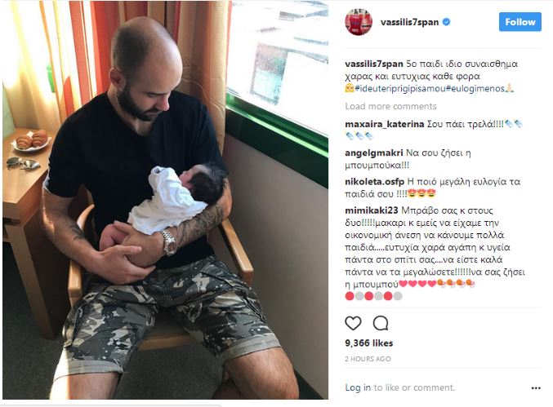Open the three-dot more options menu
This screenshot has height=407, width=553.
pos(536,388)
